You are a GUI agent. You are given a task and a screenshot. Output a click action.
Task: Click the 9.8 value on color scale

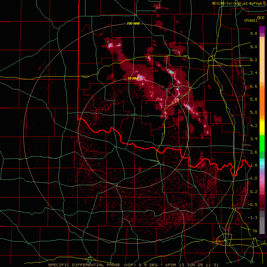click(x=254, y=33)
